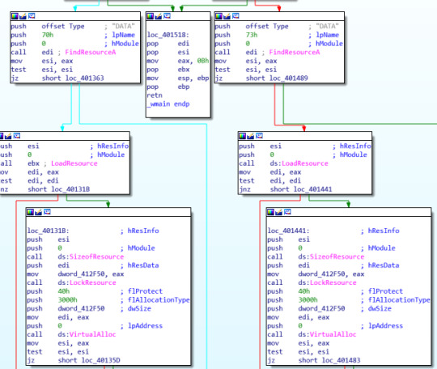
Task: Click edit pencil icon on the 'push 70h' block
Action: click(23, 16)
